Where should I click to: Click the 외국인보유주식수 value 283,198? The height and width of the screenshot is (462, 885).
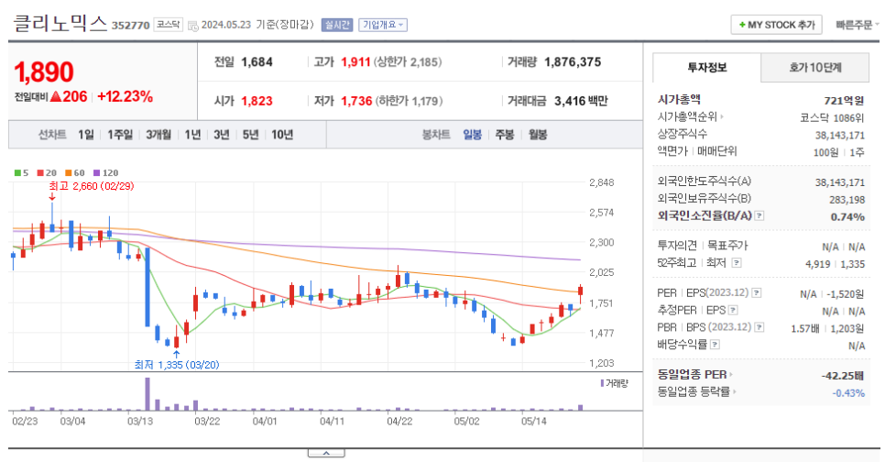[847, 200]
